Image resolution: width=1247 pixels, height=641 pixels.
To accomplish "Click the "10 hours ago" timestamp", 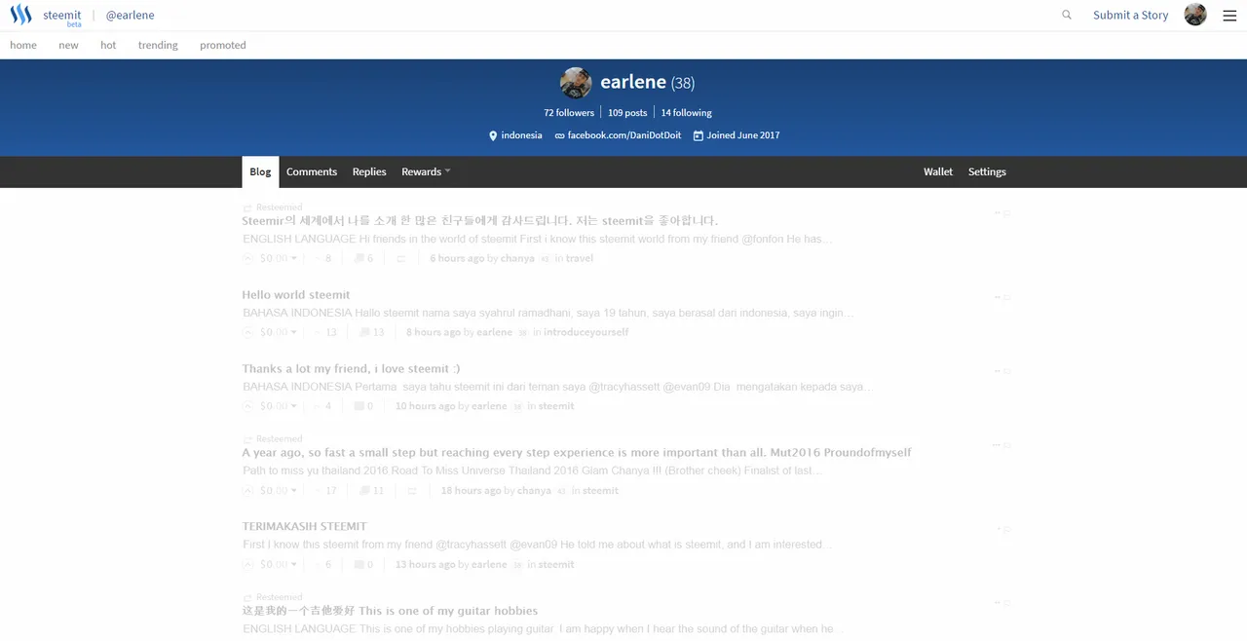I will 425,406.
